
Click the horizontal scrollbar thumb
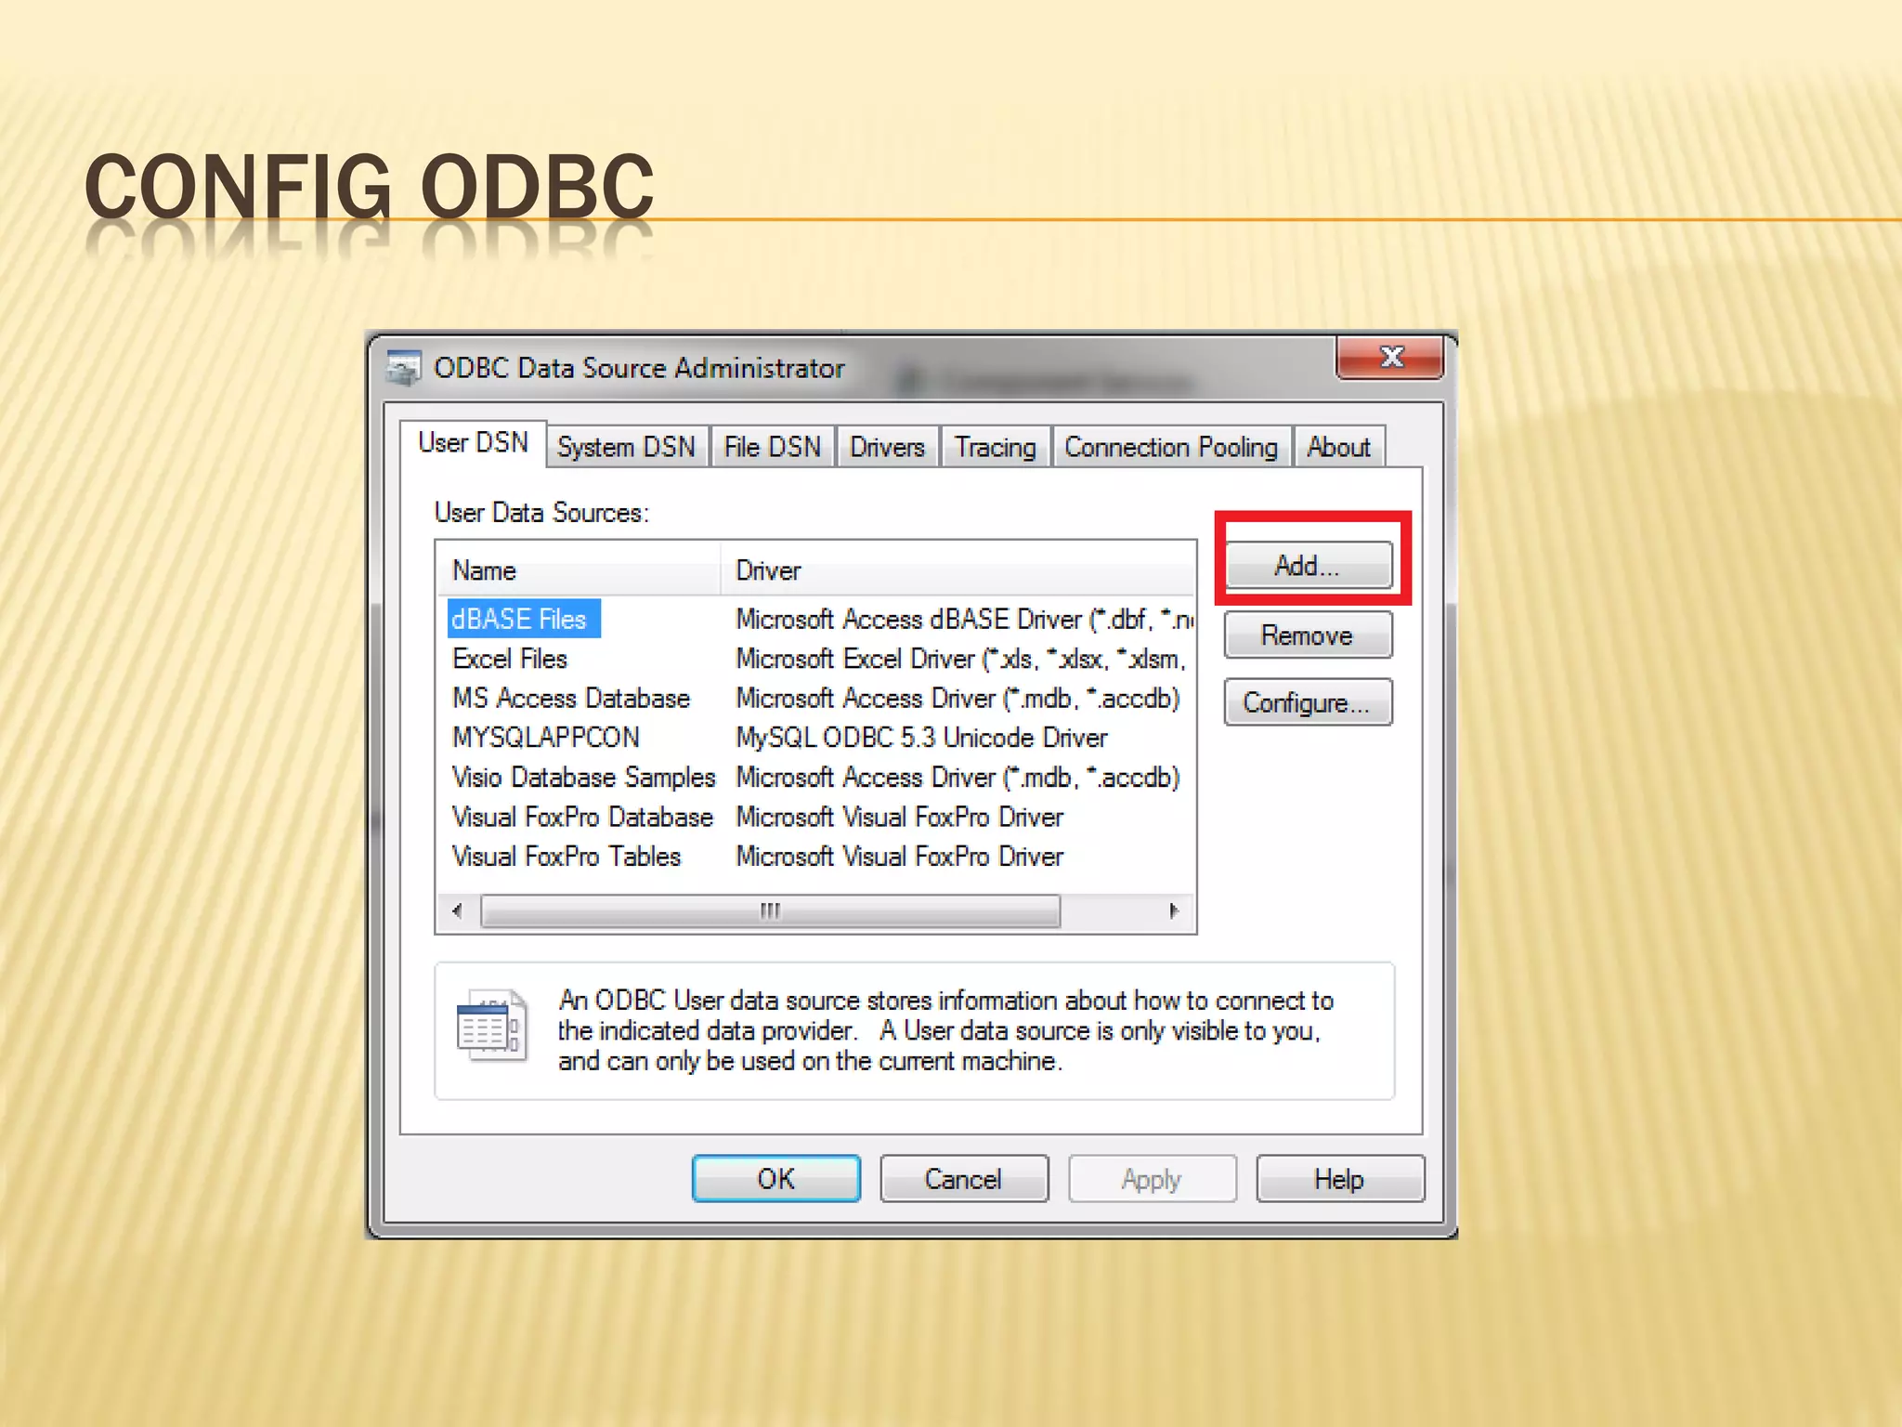pyautogui.click(x=770, y=910)
